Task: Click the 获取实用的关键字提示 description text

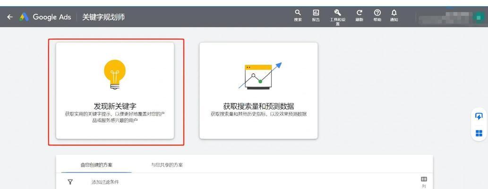Action: [x=115, y=117]
